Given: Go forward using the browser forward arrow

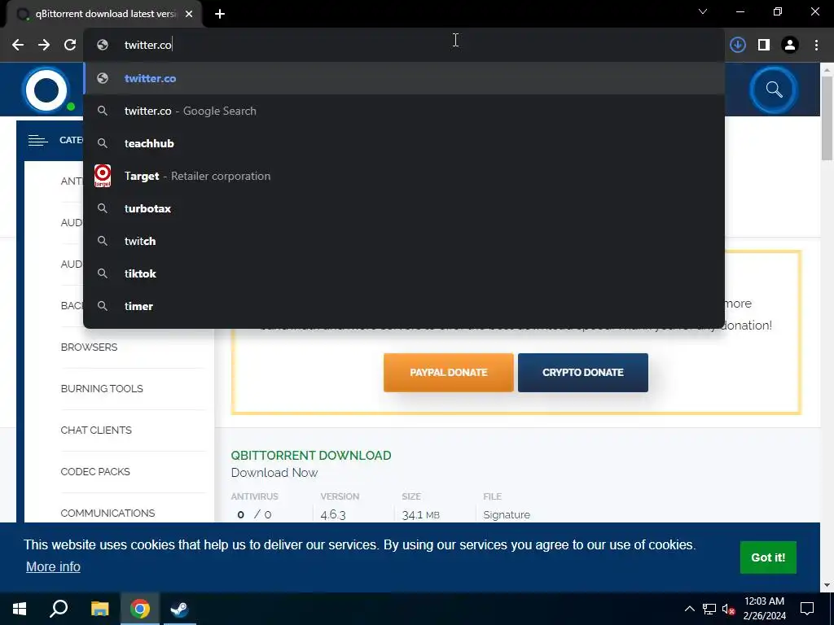Looking at the screenshot, I should tap(44, 46).
